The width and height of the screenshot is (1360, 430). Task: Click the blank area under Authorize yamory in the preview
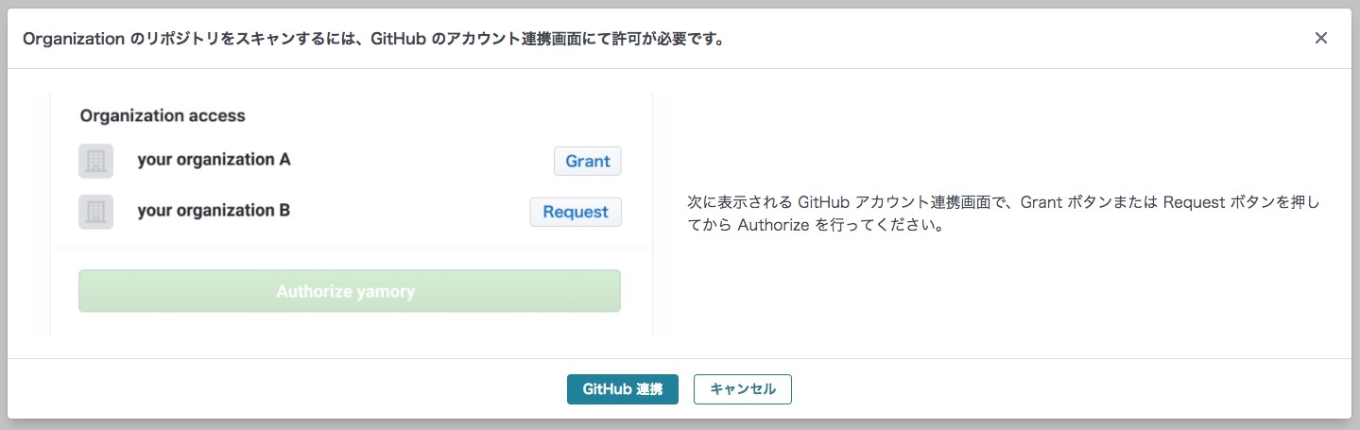tap(350, 324)
